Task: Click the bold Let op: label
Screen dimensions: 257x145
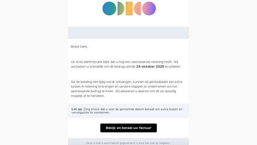Action: 77,109
